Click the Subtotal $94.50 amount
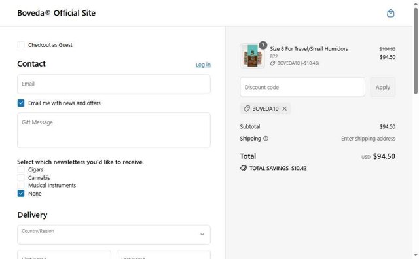The height and width of the screenshot is (259, 419). coord(388,127)
